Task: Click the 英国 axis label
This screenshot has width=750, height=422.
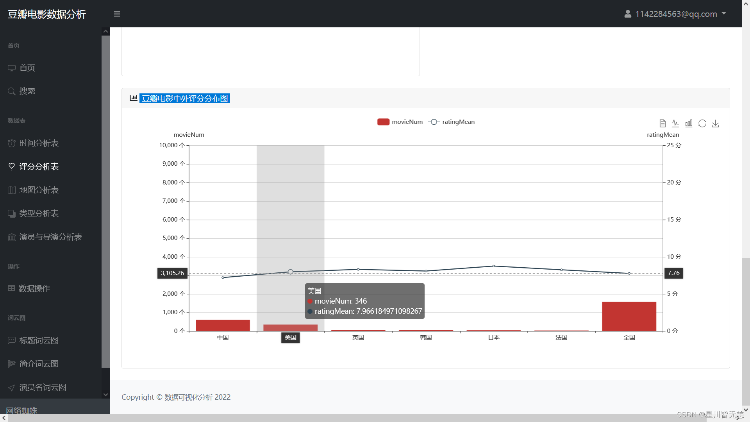Action: coord(358,338)
